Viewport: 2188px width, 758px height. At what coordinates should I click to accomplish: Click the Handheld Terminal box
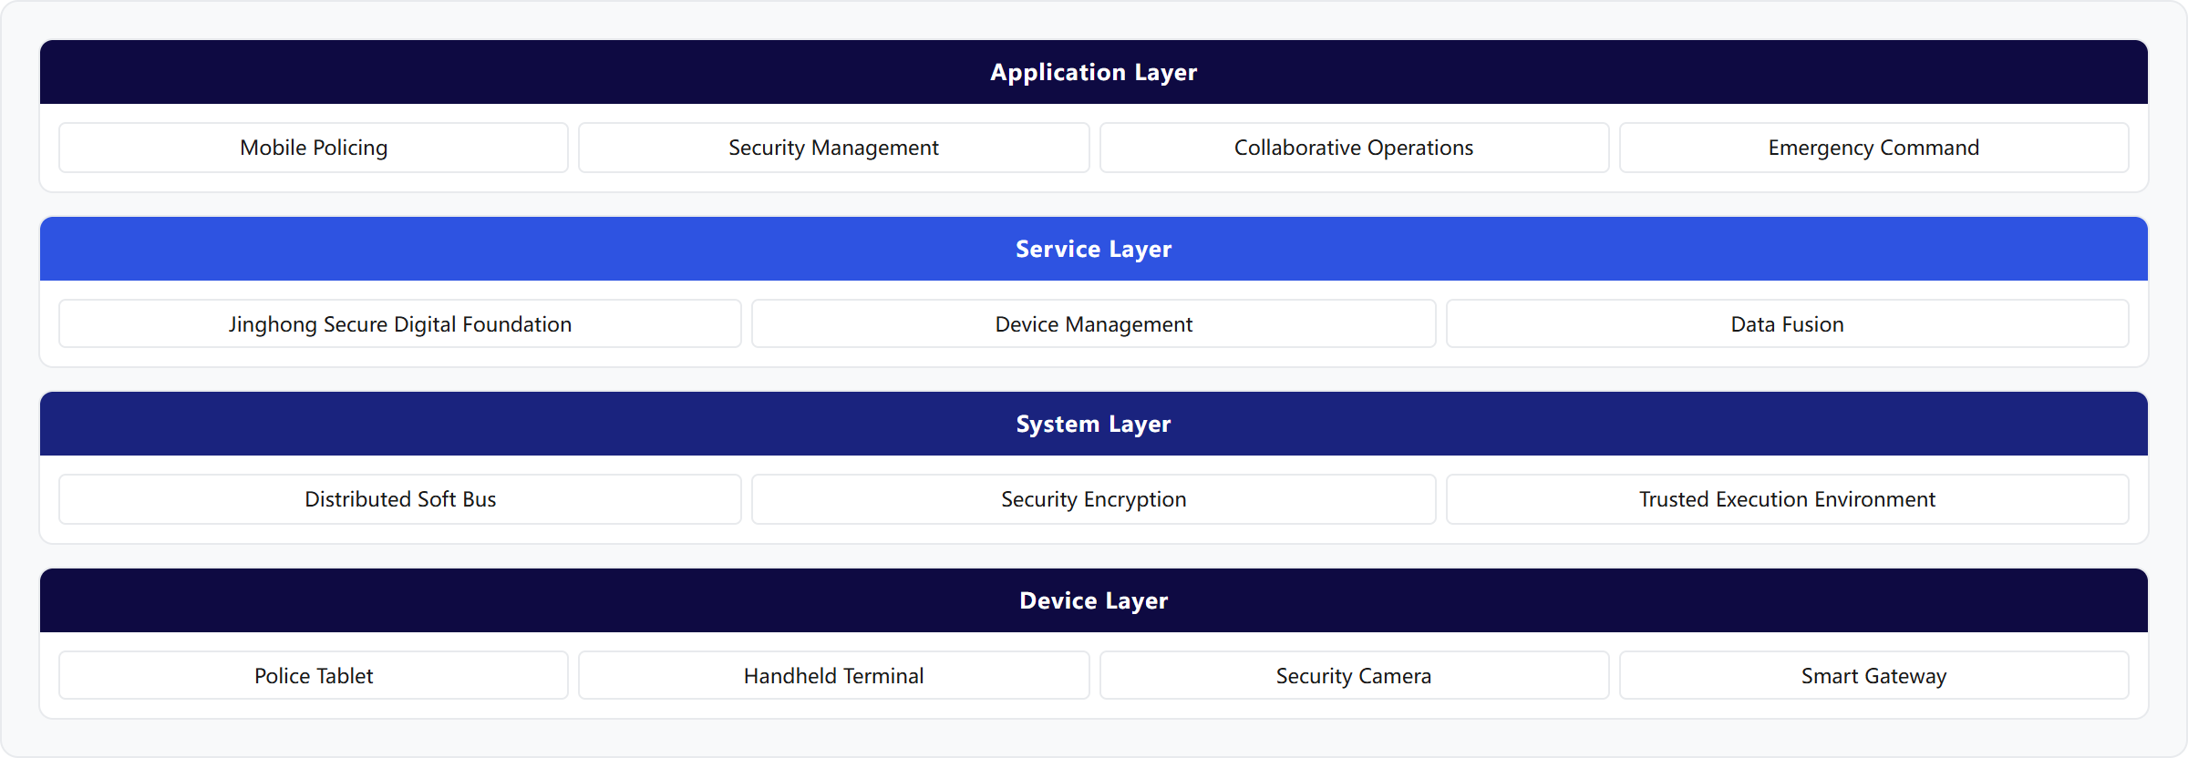pyautogui.click(x=833, y=676)
